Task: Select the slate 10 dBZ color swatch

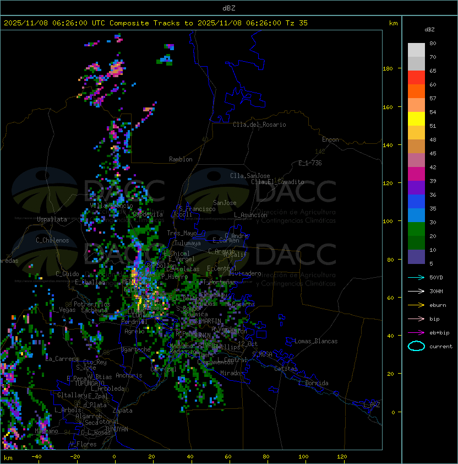Action: 416,257
